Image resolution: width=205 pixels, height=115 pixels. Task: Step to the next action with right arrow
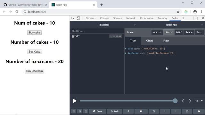[190, 101]
